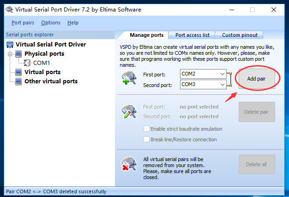This screenshot has height=197, width=289.
Task: Click the delete all red X connector icon
Action: pos(129,164)
